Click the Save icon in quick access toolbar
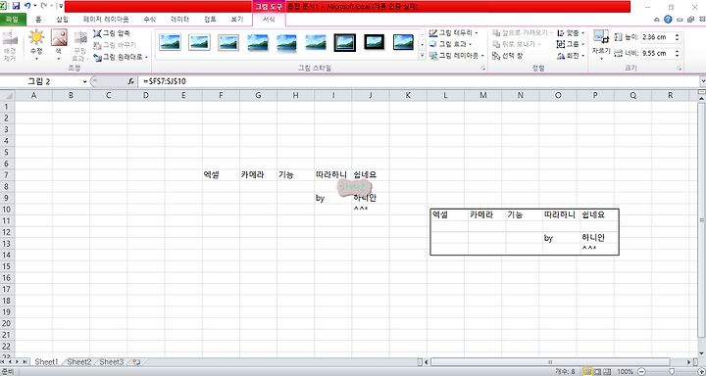The width and height of the screenshot is (706, 376). click(x=17, y=6)
